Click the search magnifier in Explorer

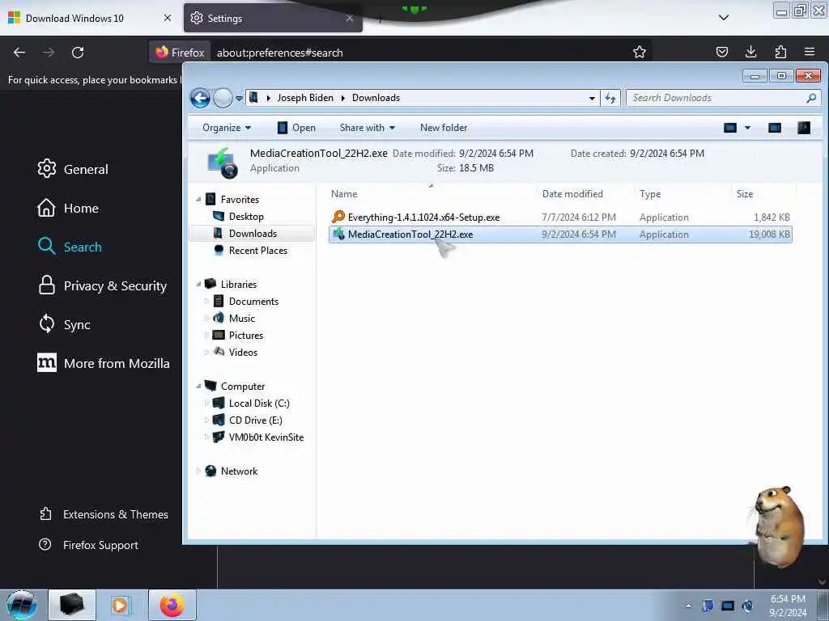(x=811, y=98)
